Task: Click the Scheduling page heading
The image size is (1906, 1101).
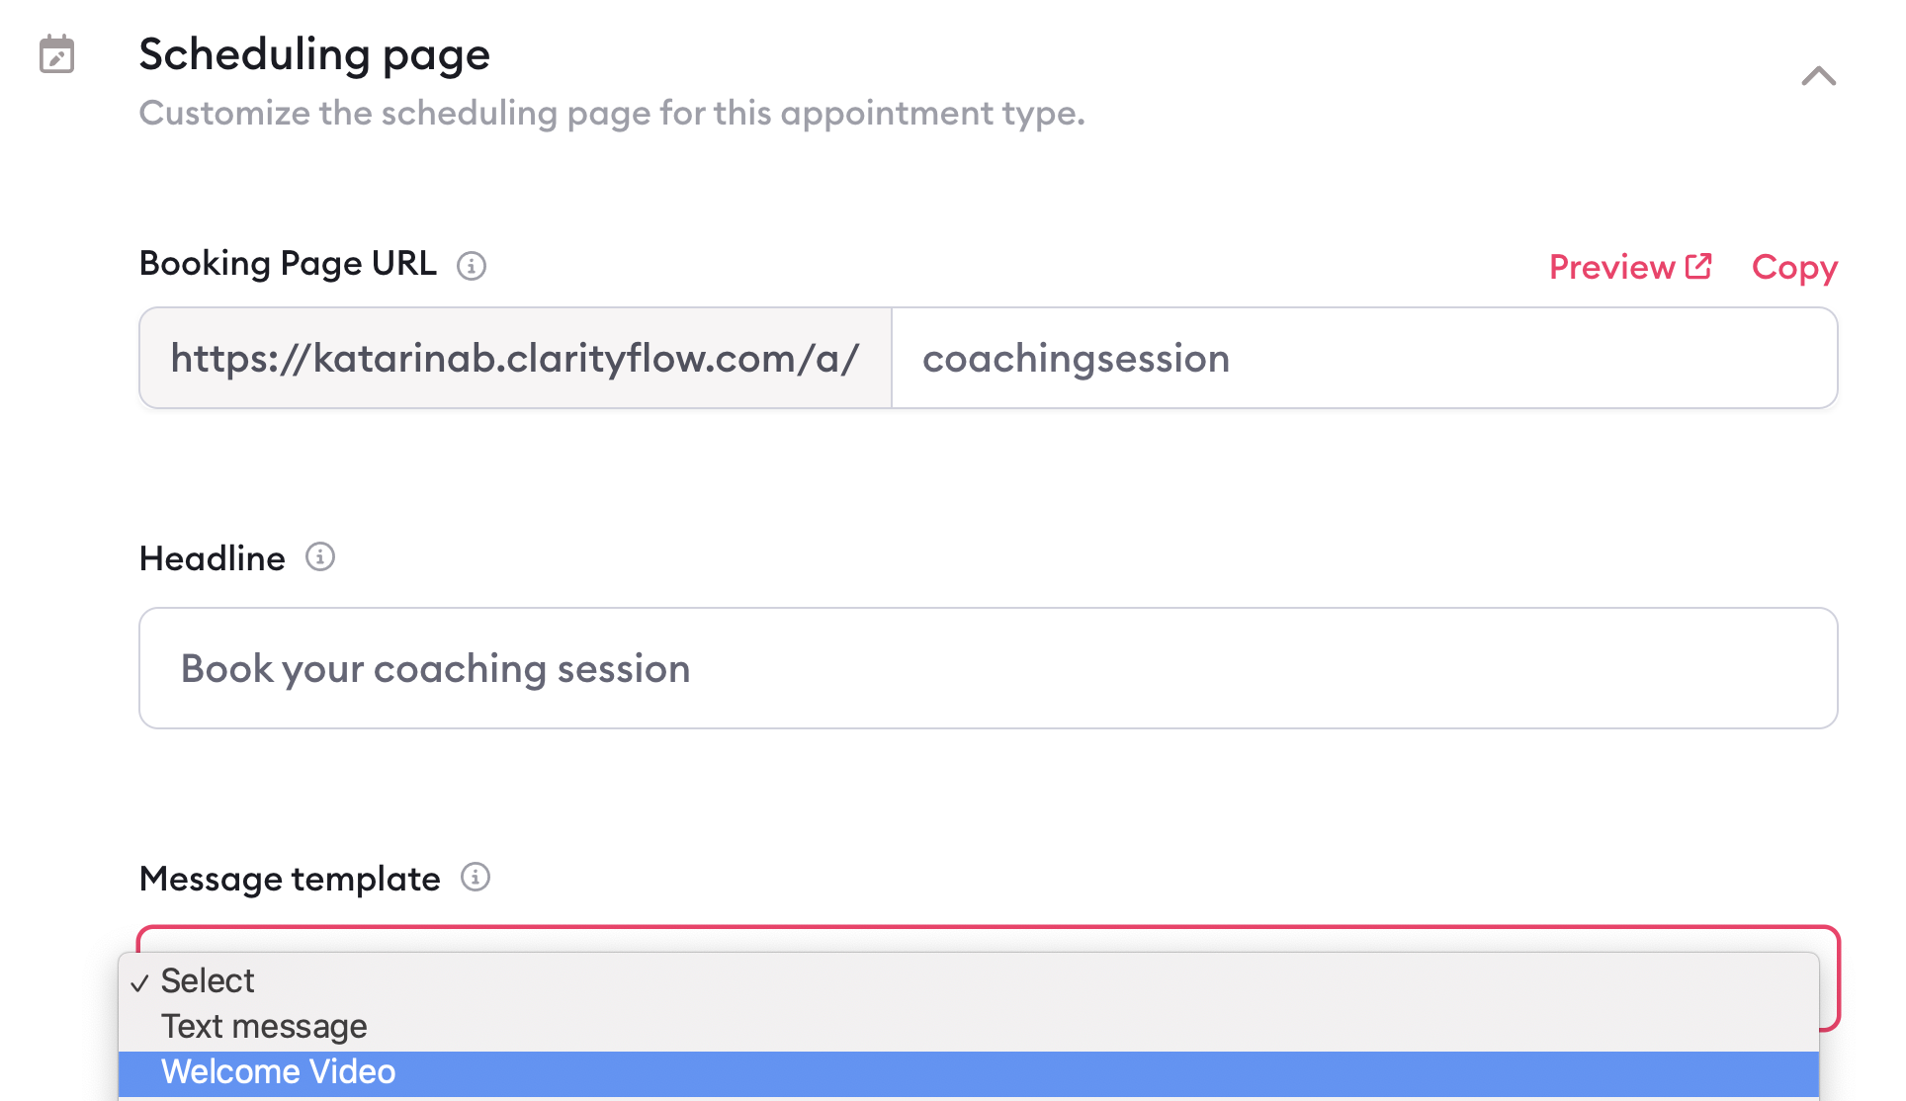Action: click(x=314, y=54)
